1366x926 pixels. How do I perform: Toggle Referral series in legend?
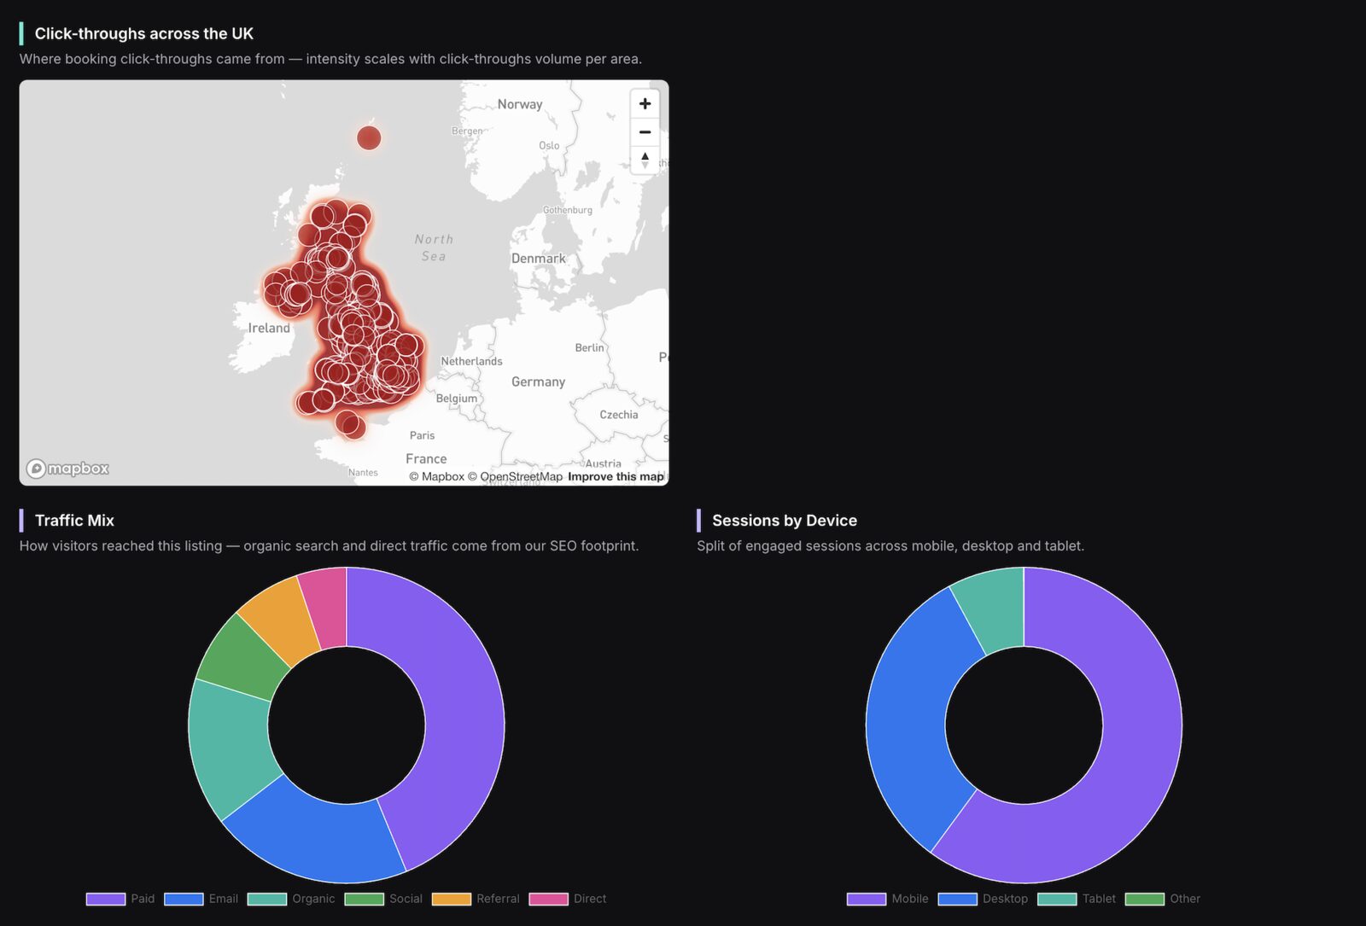(476, 899)
